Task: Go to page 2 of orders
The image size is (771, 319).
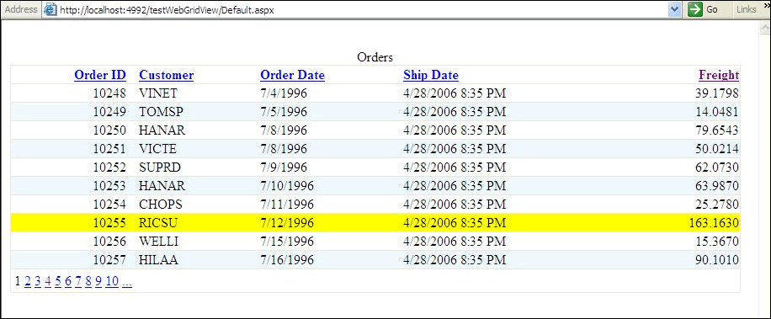Action: 28,280
